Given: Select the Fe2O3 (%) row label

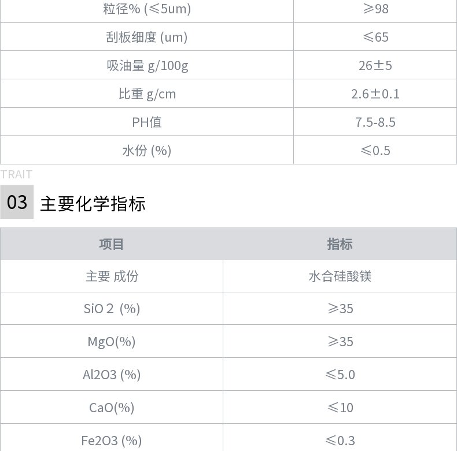Looking at the screenshot, I should (112, 440).
